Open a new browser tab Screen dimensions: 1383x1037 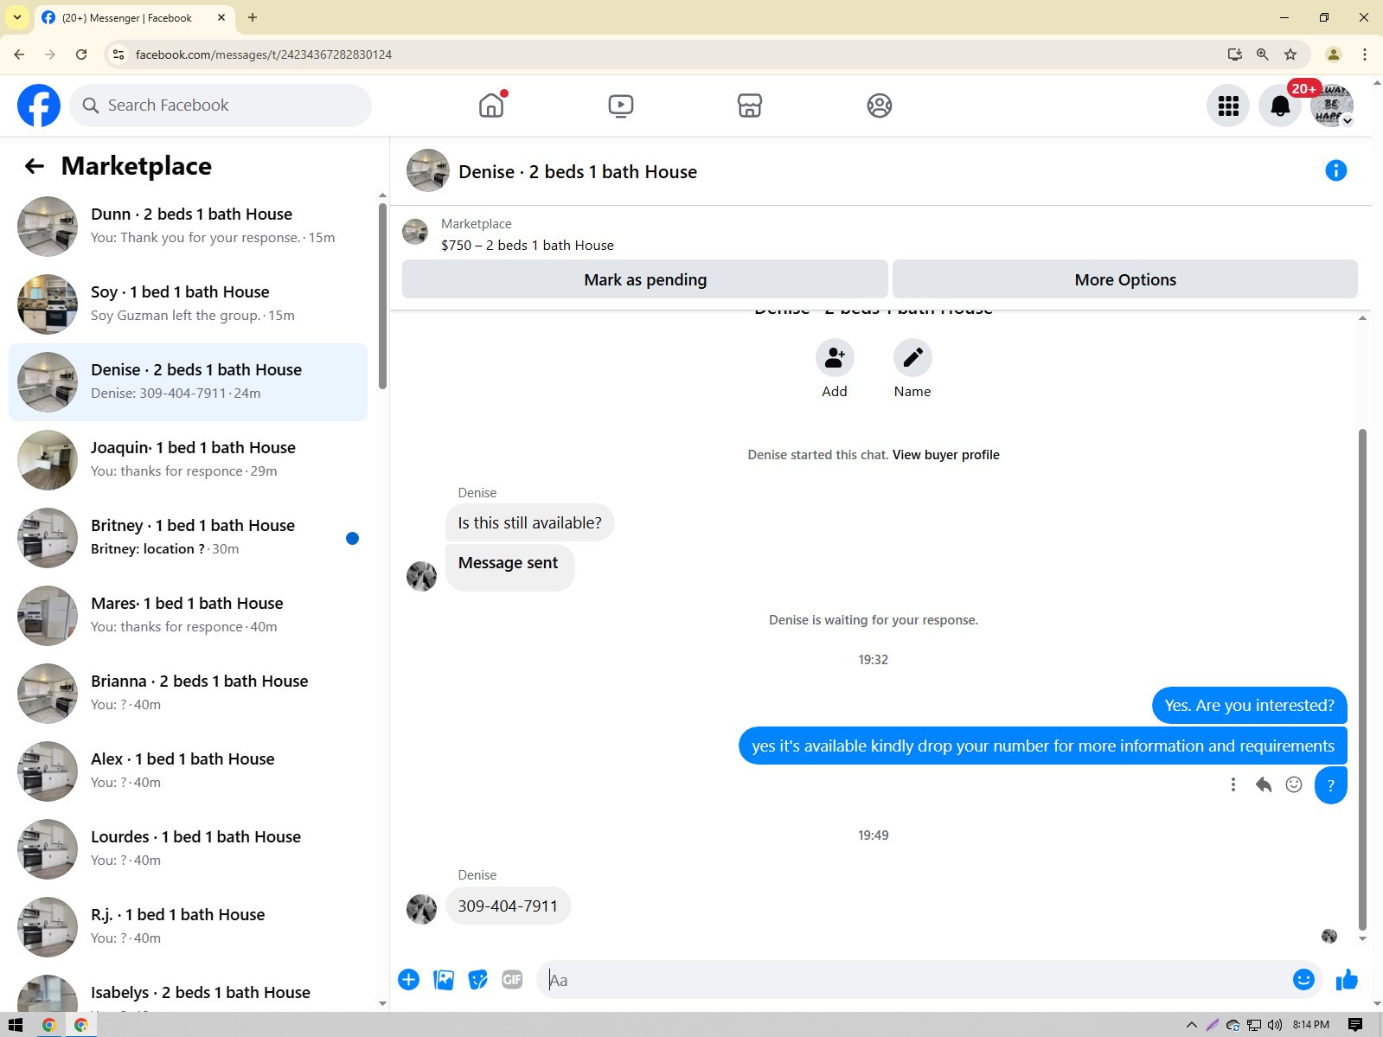click(x=253, y=17)
